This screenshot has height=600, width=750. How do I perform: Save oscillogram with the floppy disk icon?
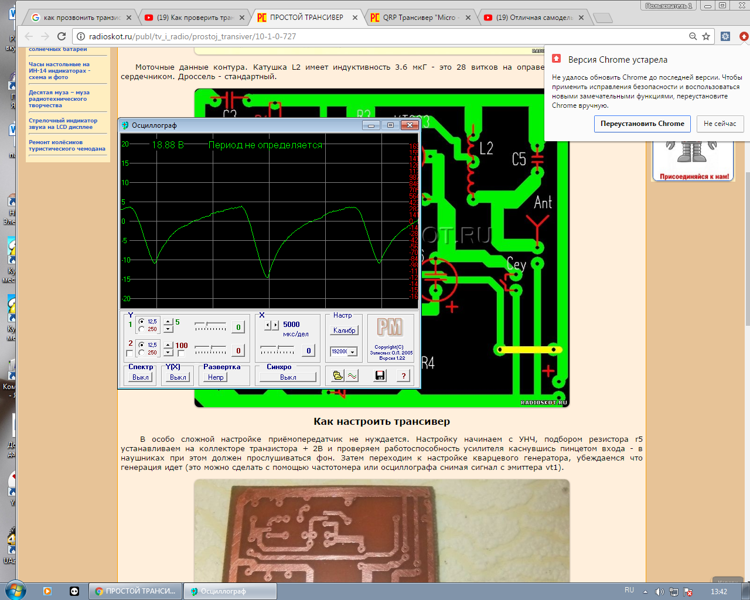tap(380, 376)
